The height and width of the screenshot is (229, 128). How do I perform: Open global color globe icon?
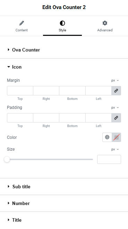coord(107,137)
